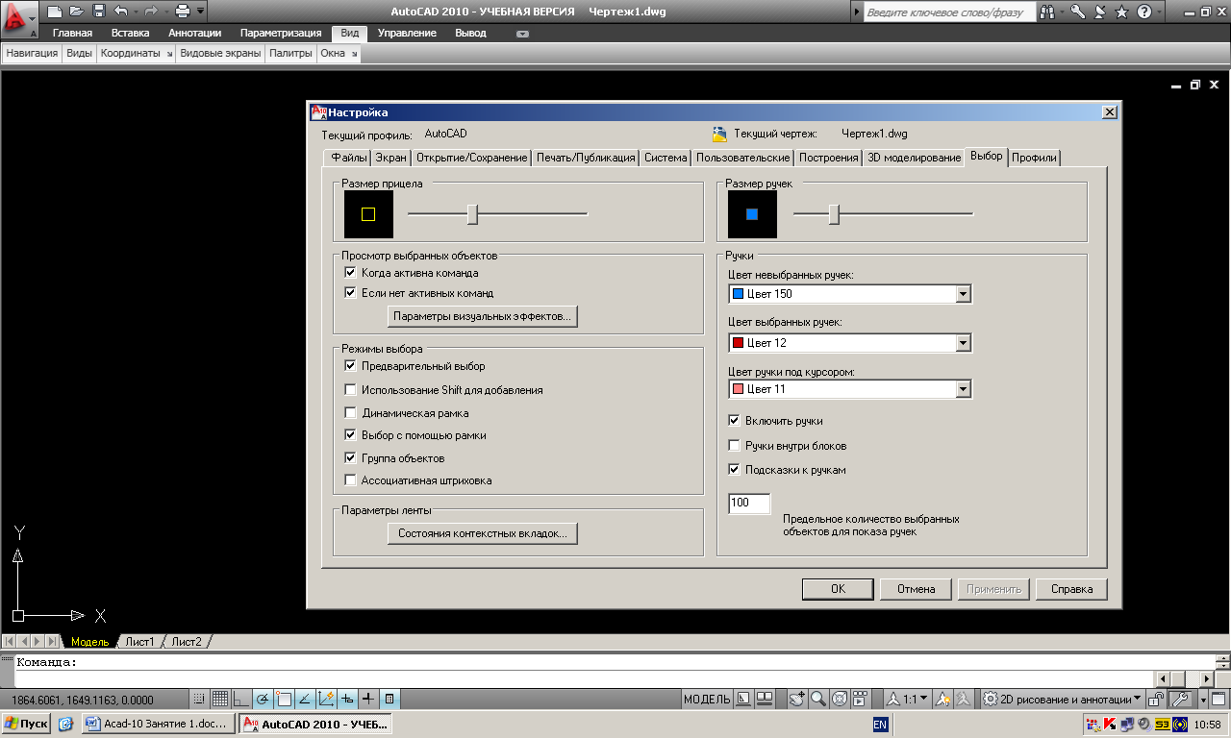This screenshot has height=738, width=1231.
Task: Open the 'Аннотации' ribbon tab
Action: pyautogui.click(x=195, y=33)
